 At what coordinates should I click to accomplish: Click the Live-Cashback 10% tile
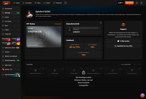tap(92, 46)
